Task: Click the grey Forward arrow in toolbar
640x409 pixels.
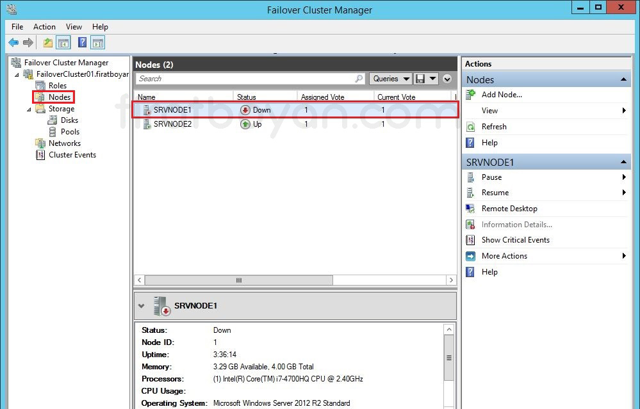Action: click(x=28, y=42)
